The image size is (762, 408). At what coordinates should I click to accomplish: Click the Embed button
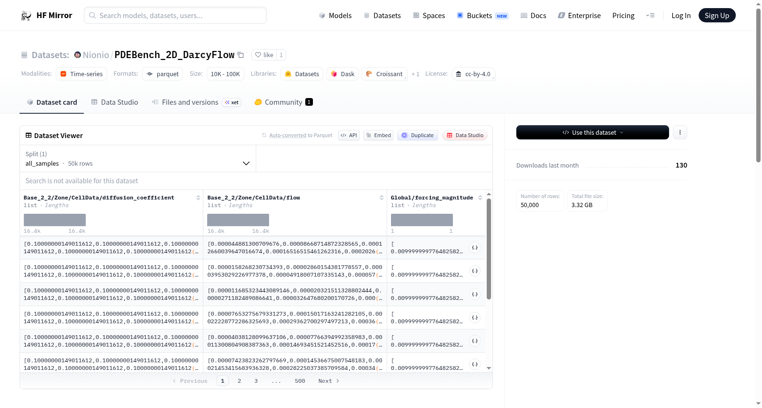coord(379,135)
